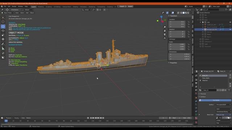Open Material properties tab icon

tap(196, 118)
